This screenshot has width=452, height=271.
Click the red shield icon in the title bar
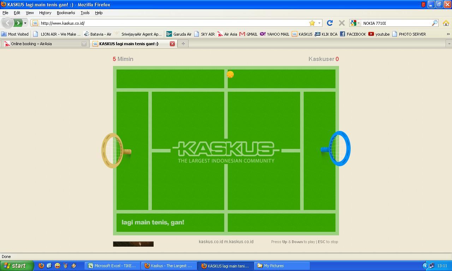pyautogui.click(x=423, y=5)
